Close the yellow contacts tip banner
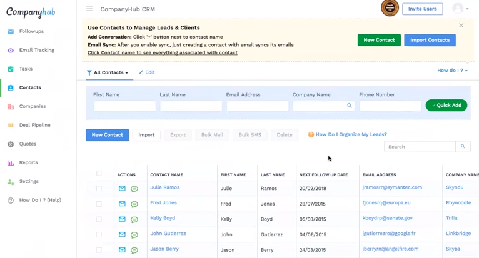The height and width of the screenshot is (258, 479). coord(461,26)
